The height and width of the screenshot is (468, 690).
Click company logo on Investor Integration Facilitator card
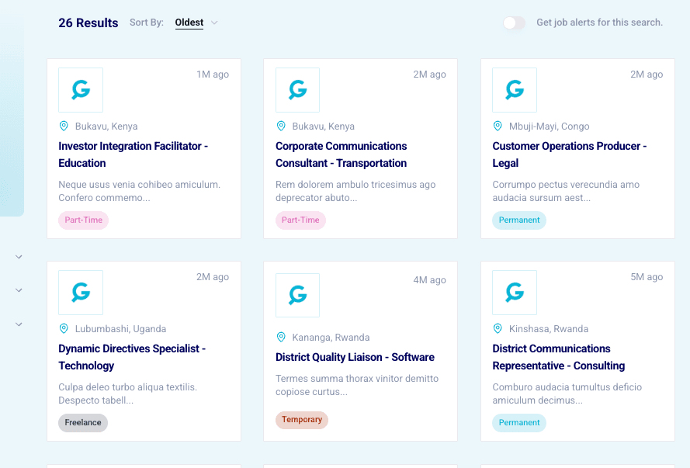point(81,90)
